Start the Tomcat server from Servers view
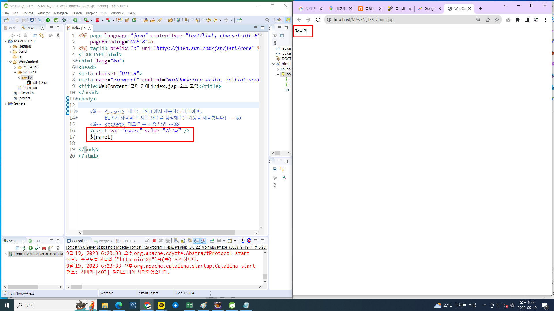554x311 pixels. [31, 248]
